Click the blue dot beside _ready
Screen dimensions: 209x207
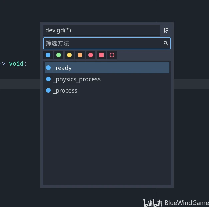tap(48, 68)
